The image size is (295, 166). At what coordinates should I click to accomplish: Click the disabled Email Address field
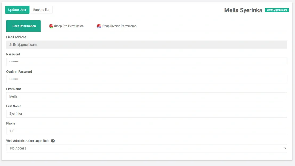[x=147, y=44]
